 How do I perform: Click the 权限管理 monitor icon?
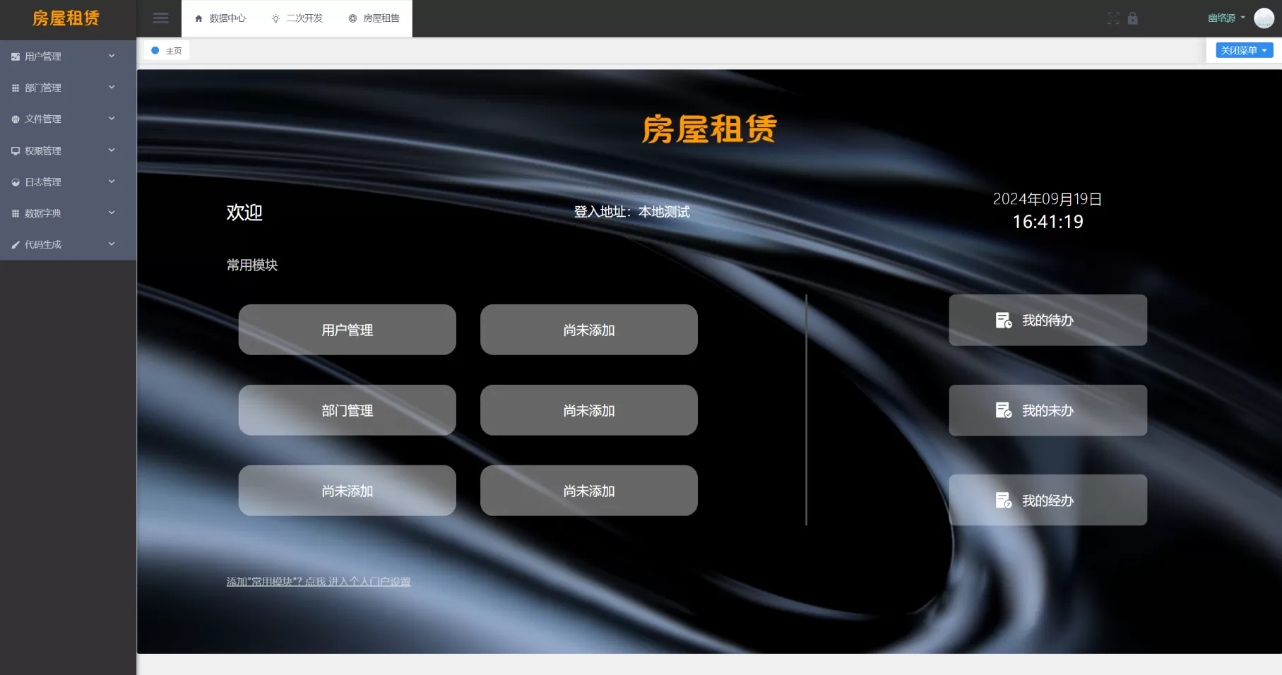coord(15,150)
